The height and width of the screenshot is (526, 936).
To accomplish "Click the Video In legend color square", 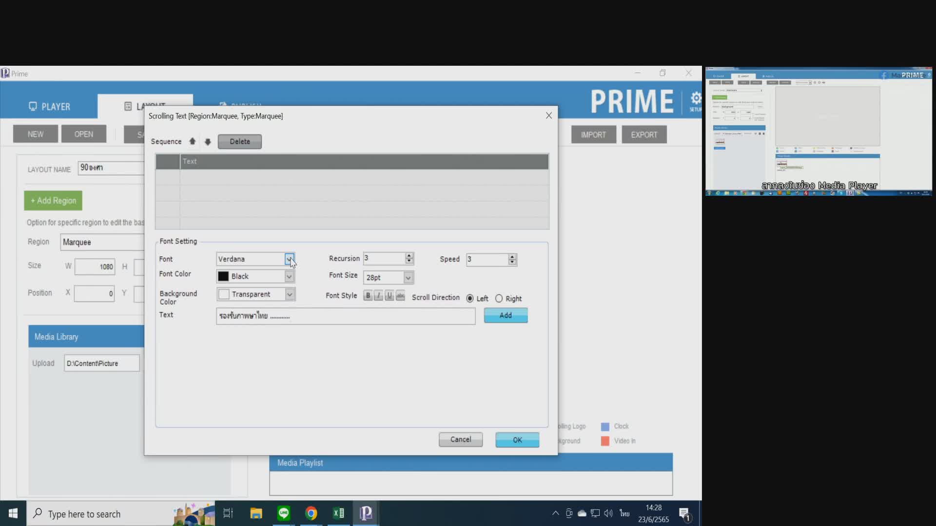I will point(605,441).
